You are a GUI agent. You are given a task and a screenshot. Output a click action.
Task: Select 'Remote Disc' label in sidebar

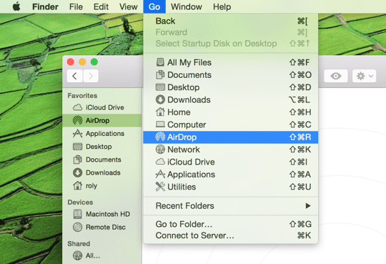tap(106, 227)
